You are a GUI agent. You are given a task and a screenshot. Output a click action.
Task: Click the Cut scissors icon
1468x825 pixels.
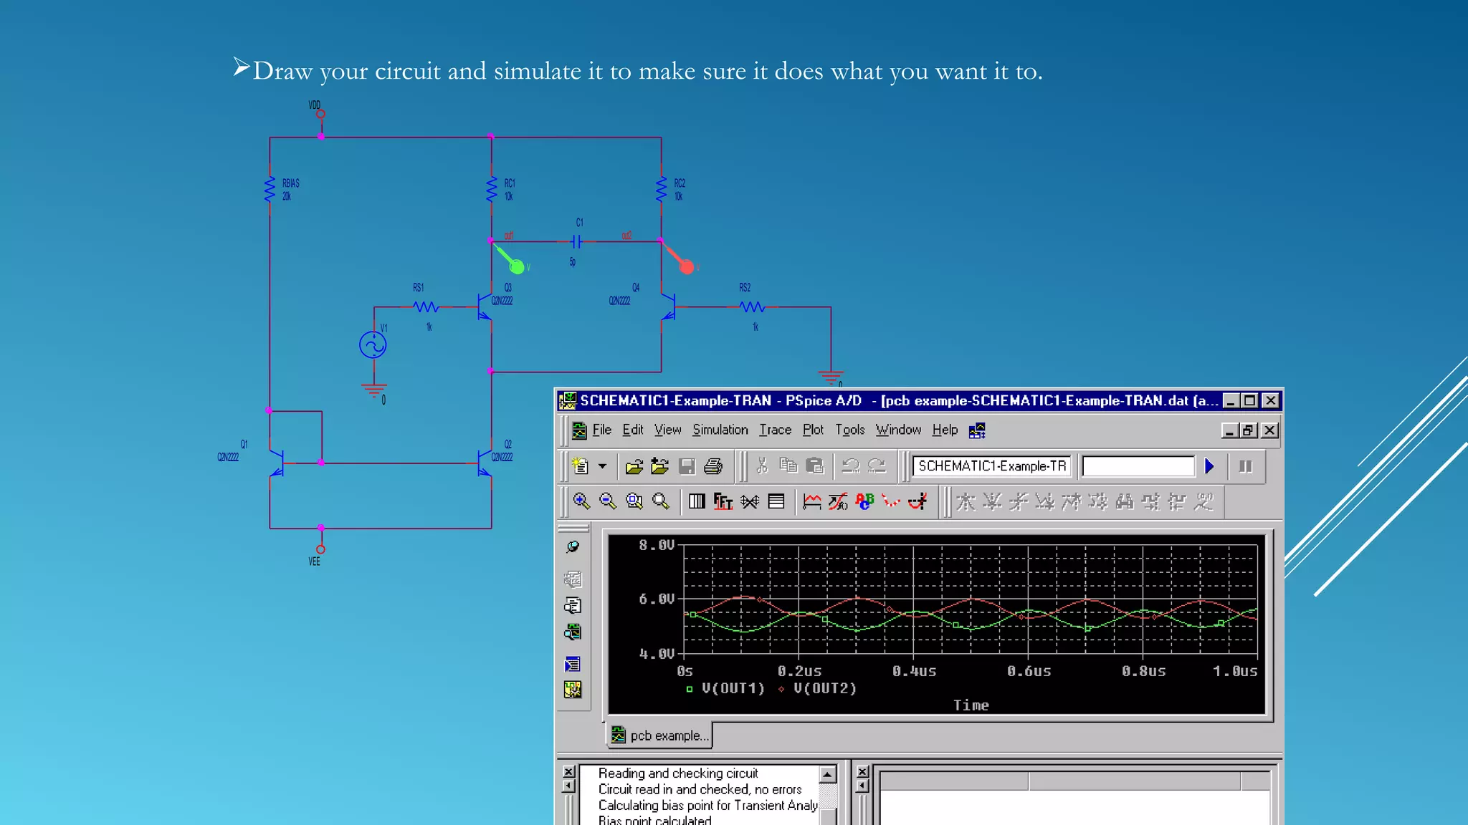[x=762, y=466]
